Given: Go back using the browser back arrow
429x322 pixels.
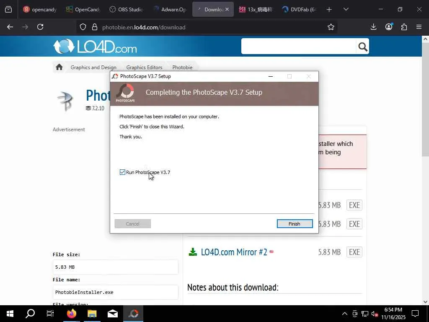Looking at the screenshot, I should (x=10, y=27).
